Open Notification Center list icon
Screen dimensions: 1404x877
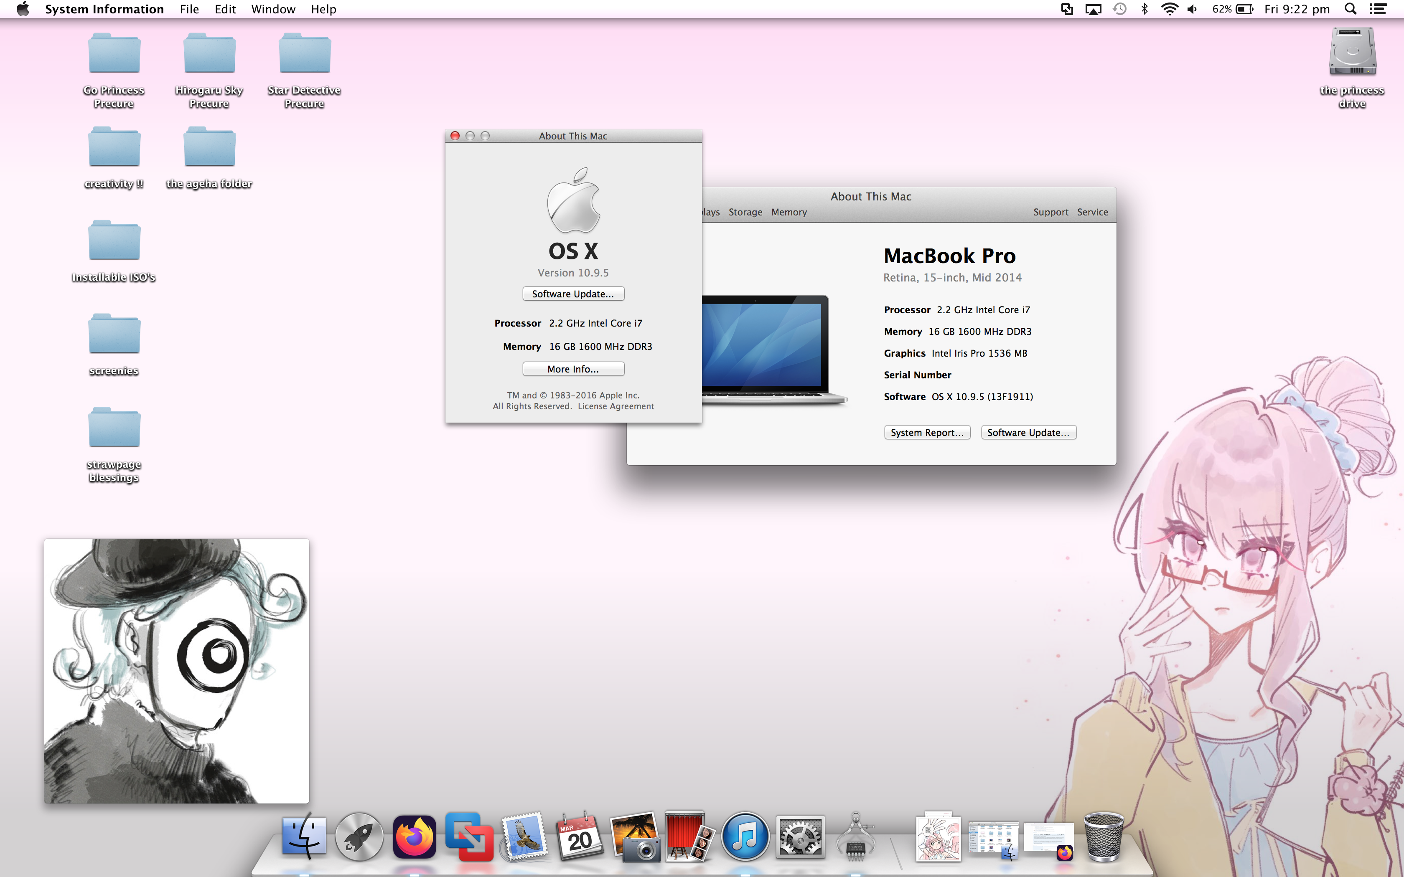click(x=1378, y=9)
